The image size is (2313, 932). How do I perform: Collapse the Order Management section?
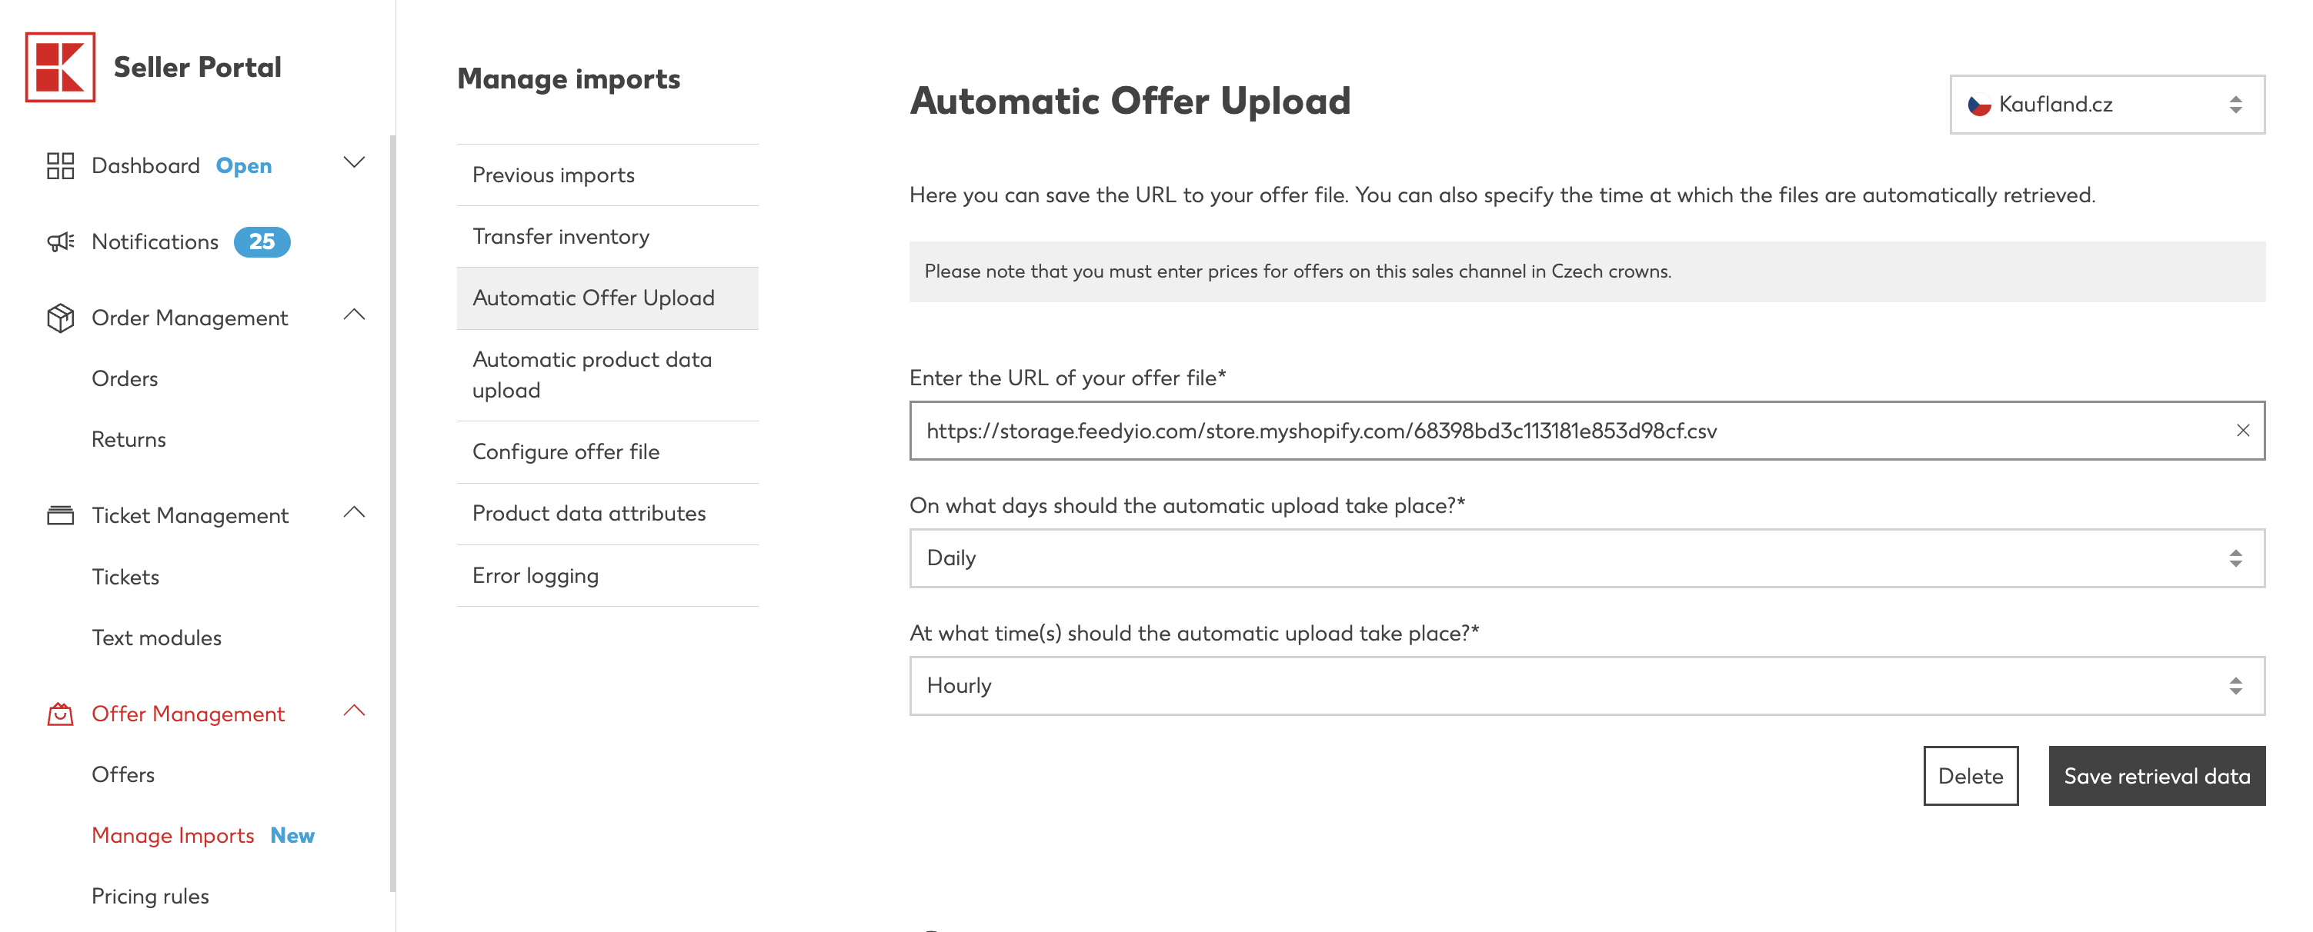(x=355, y=315)
